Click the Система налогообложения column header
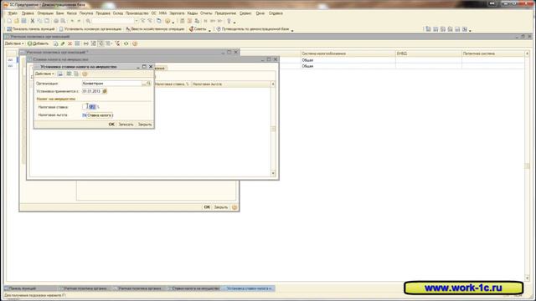The image size is (536, 301). click(348, 54)
